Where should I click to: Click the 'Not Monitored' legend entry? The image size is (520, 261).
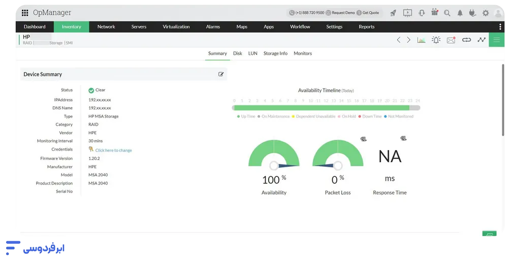coord(399,117)
